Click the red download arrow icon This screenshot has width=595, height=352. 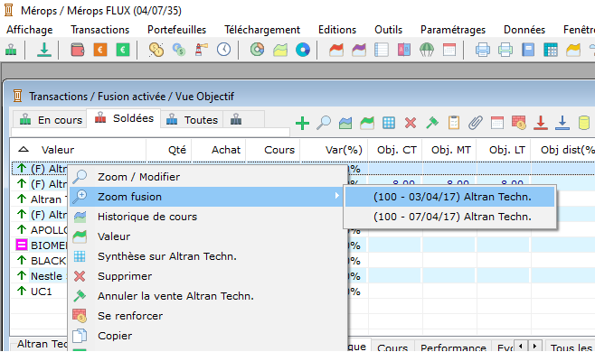tap(541, 123)
